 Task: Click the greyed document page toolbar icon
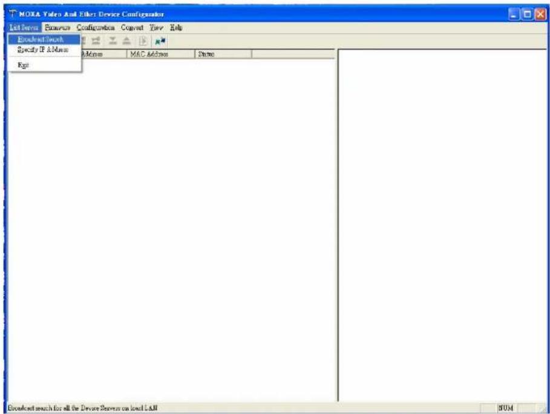pyautogui.click(x=143, y=41)
